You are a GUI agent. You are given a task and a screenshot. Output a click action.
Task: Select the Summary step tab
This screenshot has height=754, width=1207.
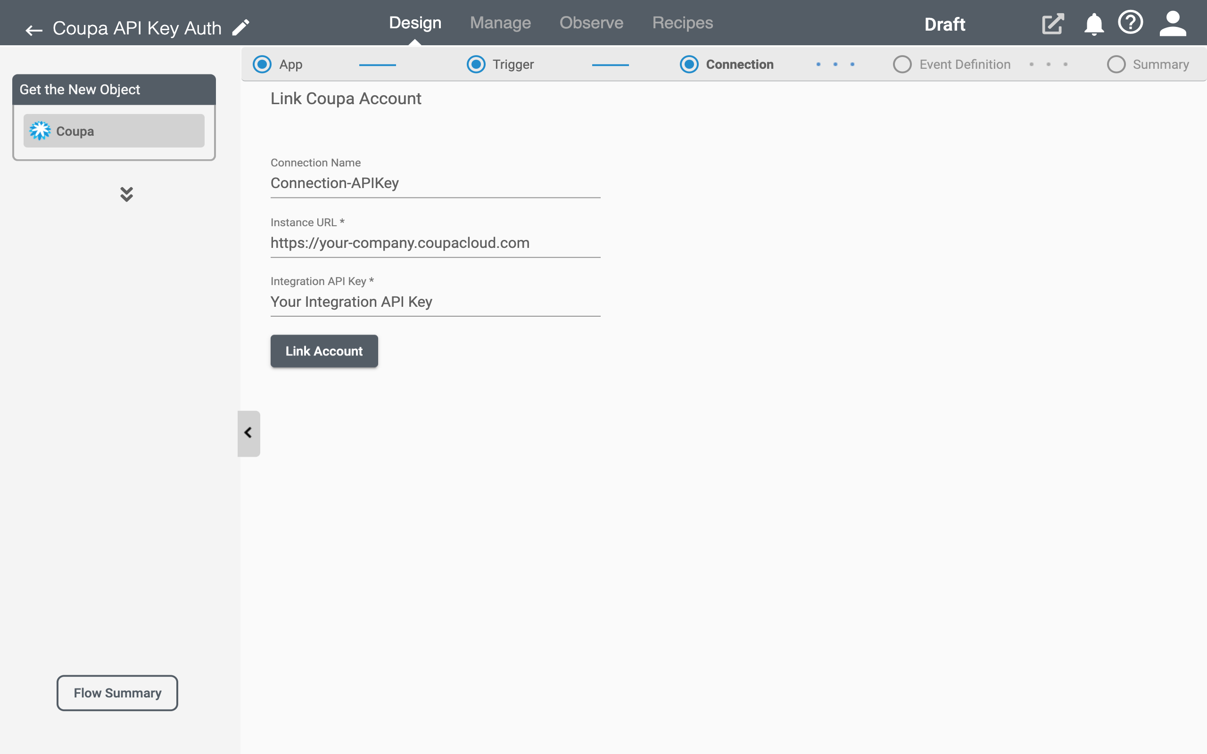coord(1147,64)
